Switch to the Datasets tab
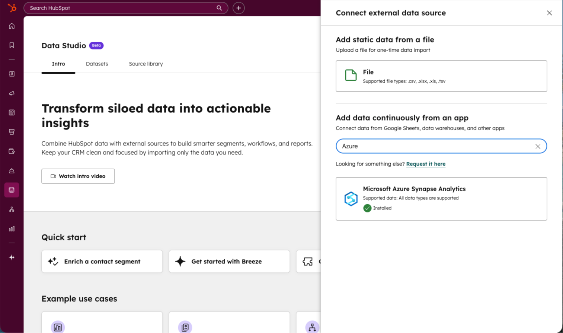Viewport: 563px width, 333px height. [x=97, y=64]
